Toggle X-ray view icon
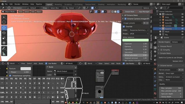Screen dimensions: 185x104 pos(109,12)
